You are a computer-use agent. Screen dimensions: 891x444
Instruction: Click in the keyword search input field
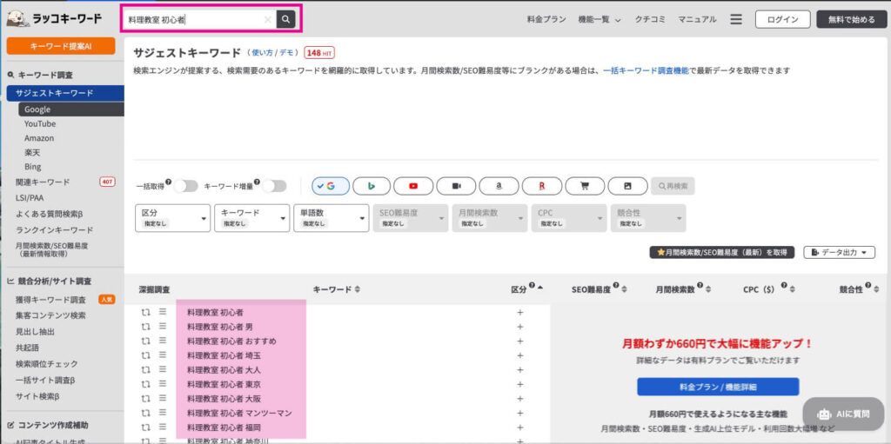[x=191, y=19]
